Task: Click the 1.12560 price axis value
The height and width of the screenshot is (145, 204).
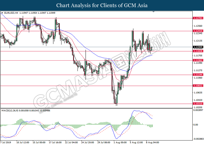Action: click(198, 26)
